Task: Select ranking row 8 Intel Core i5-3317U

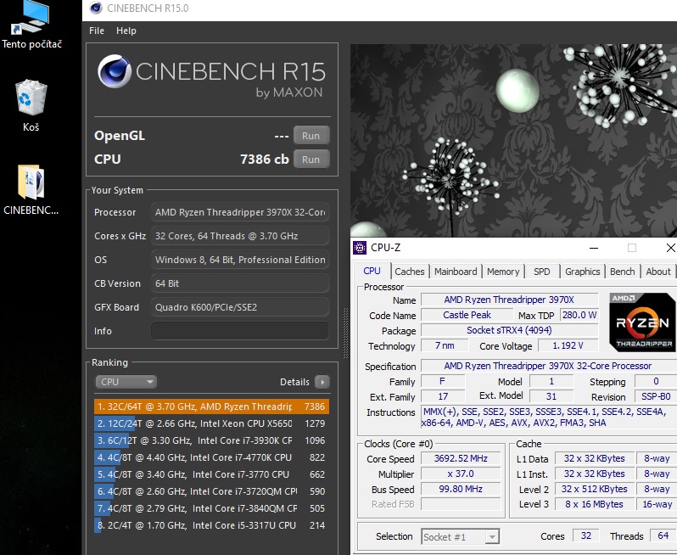Action: 211,525
